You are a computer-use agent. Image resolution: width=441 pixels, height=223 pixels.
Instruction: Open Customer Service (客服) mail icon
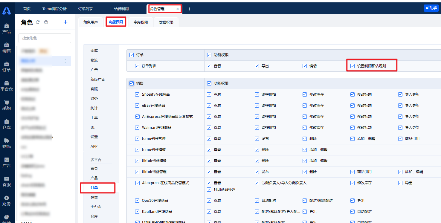coord(7,181)
